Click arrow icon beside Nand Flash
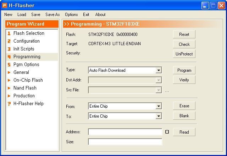This screenshot has height=156, width=227. (x=9, y=88)
